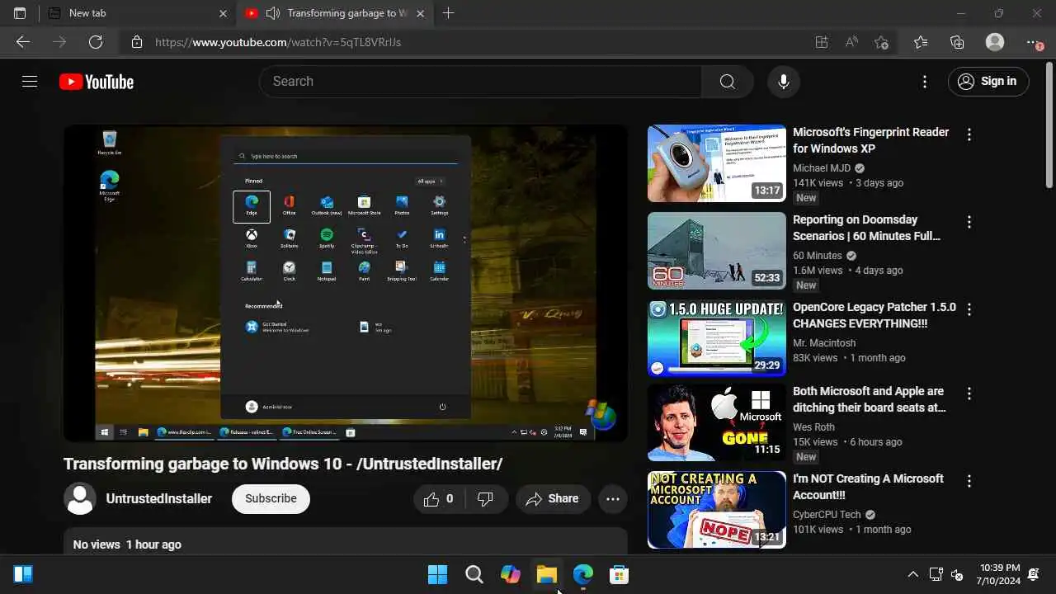Click the YouTube search input field
Viewport: 1056px width, 594px height.
tap(480, 82)
